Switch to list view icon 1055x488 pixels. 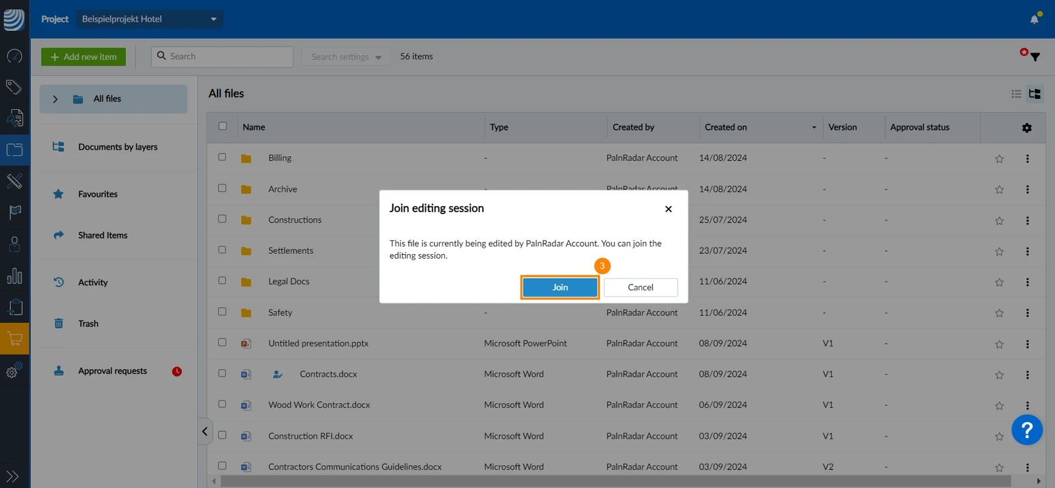(x=1016, y=94)
